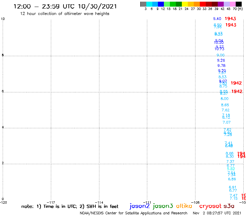Select the wave height value 6.91
This screenshot has width=246, height=216.
[x=232, y=187]
